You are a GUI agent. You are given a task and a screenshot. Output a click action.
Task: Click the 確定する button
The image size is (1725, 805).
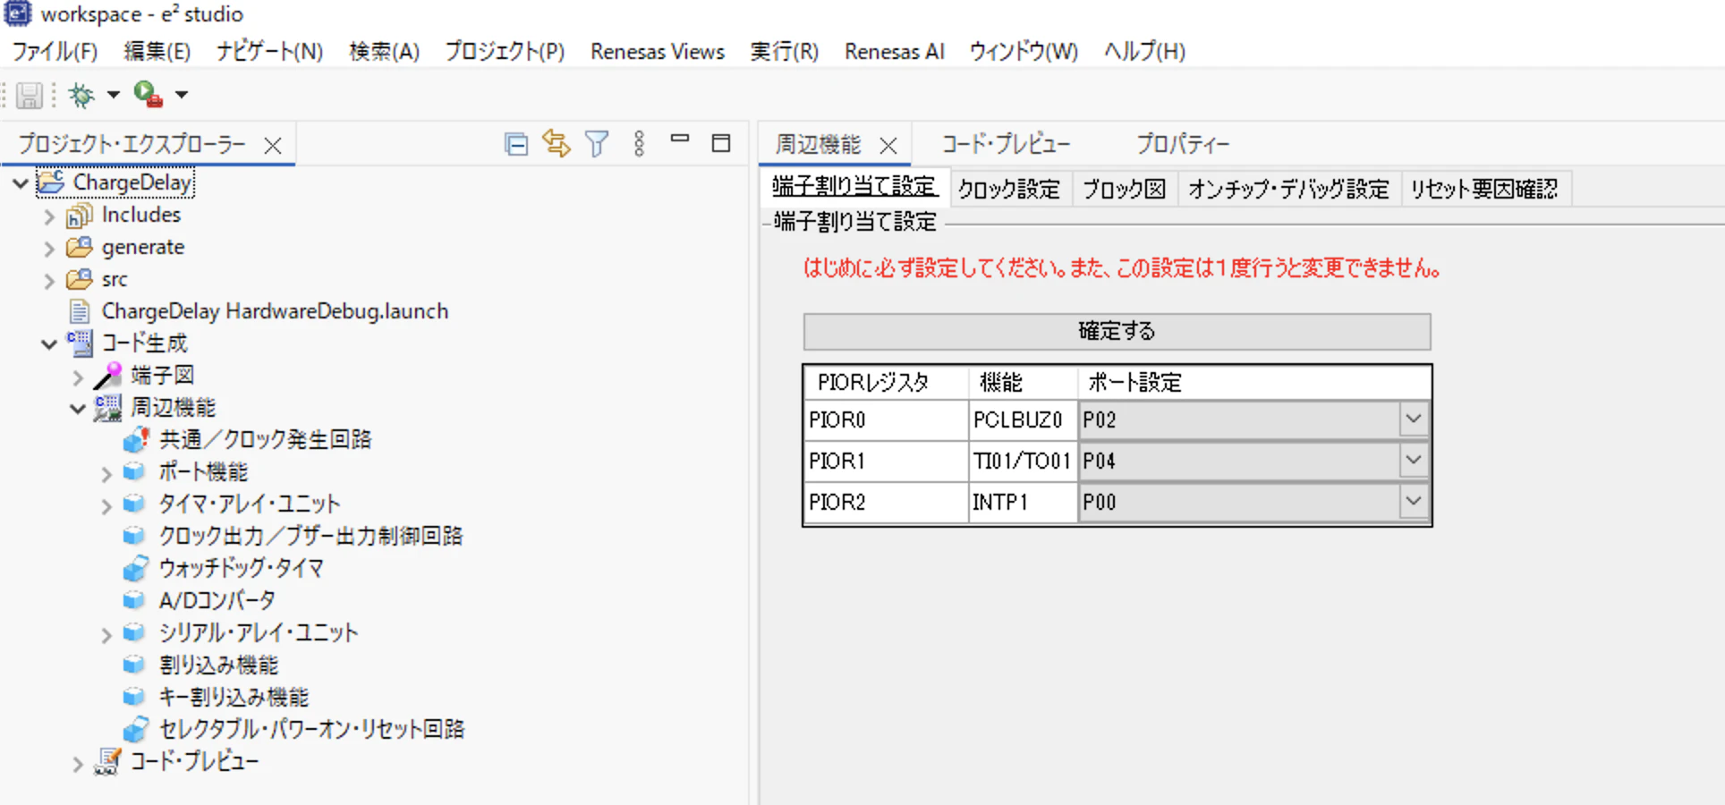[1117, 332]
